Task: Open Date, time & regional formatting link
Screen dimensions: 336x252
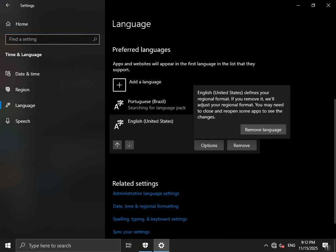Action: [x=146, y=206]
